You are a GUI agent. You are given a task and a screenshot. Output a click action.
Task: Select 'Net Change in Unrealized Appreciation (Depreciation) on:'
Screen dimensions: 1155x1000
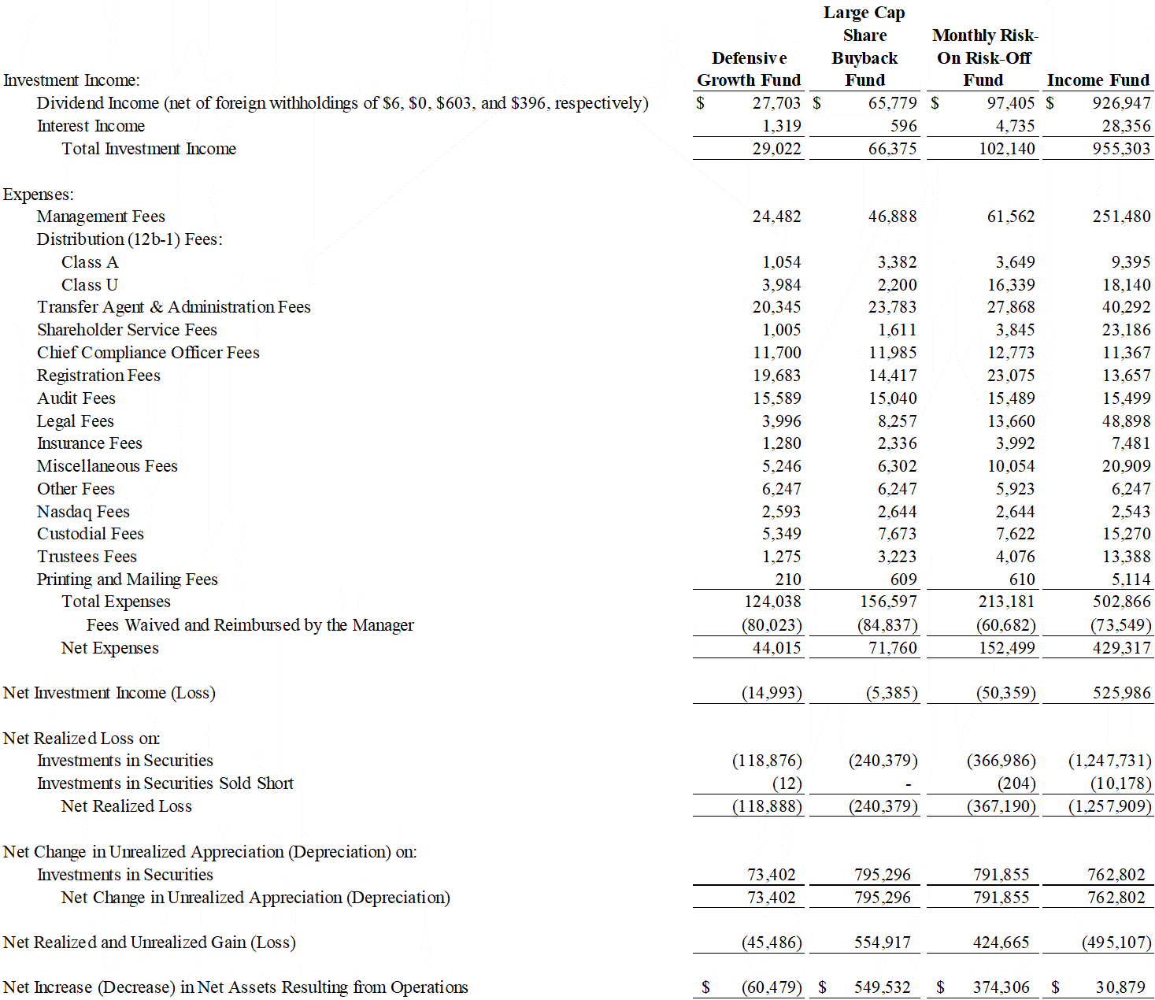coord(210,852)
